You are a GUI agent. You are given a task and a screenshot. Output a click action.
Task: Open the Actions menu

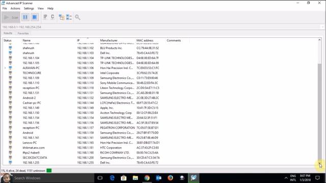(15, 9)
